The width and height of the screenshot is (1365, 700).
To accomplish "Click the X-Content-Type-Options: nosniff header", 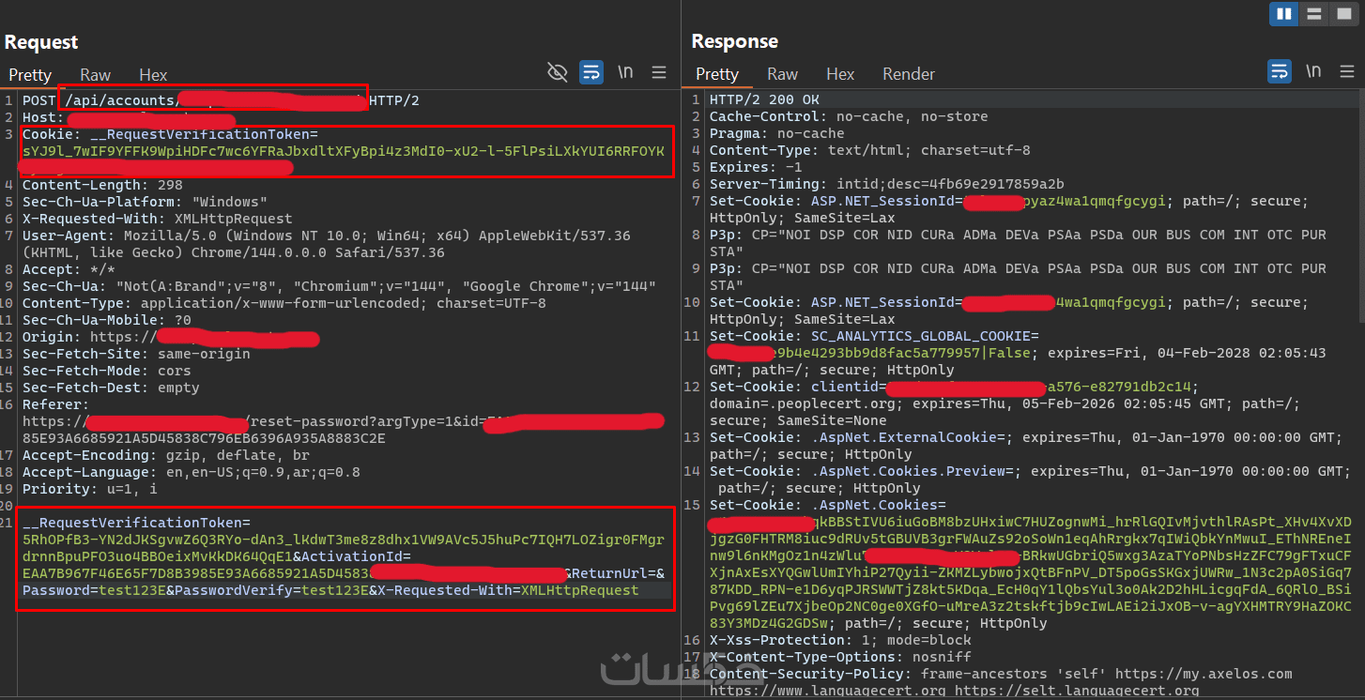I will [840, 657].
